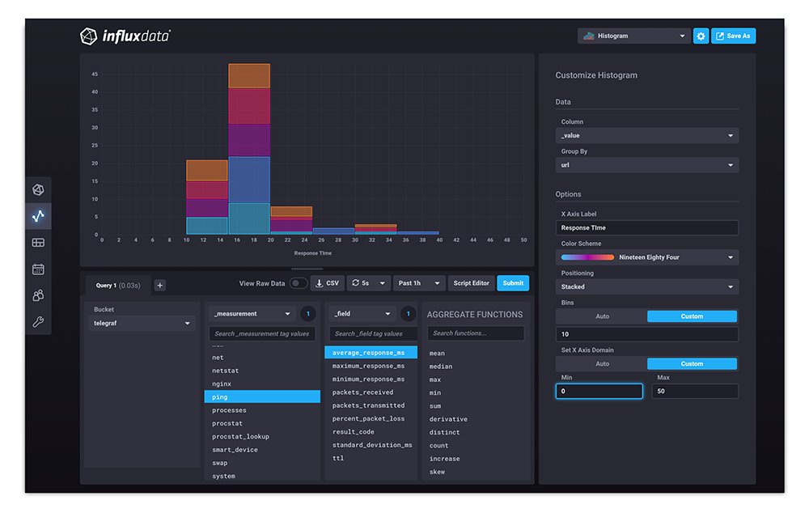Open the Script Editor
This screenshot has height=513, width=809.
tap(471, 283)
